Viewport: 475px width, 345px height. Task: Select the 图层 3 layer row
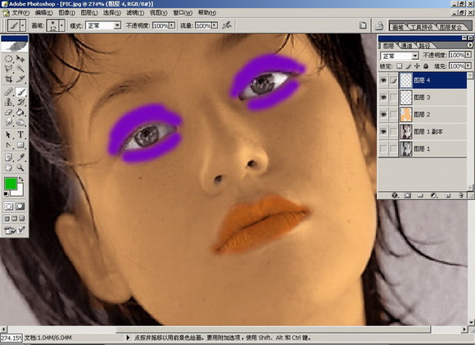click(x=433, y=98)
